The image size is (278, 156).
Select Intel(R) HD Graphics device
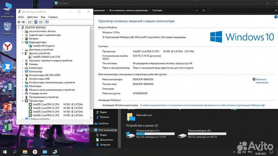(x=44, y=46)
